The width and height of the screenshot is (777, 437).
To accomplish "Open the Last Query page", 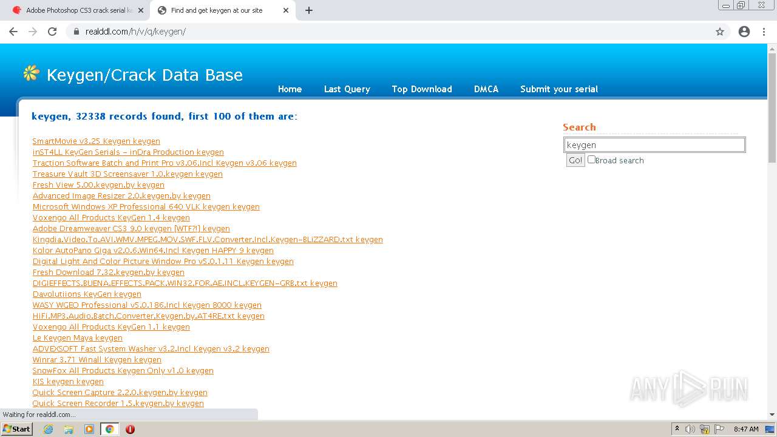I will (347, 89).
